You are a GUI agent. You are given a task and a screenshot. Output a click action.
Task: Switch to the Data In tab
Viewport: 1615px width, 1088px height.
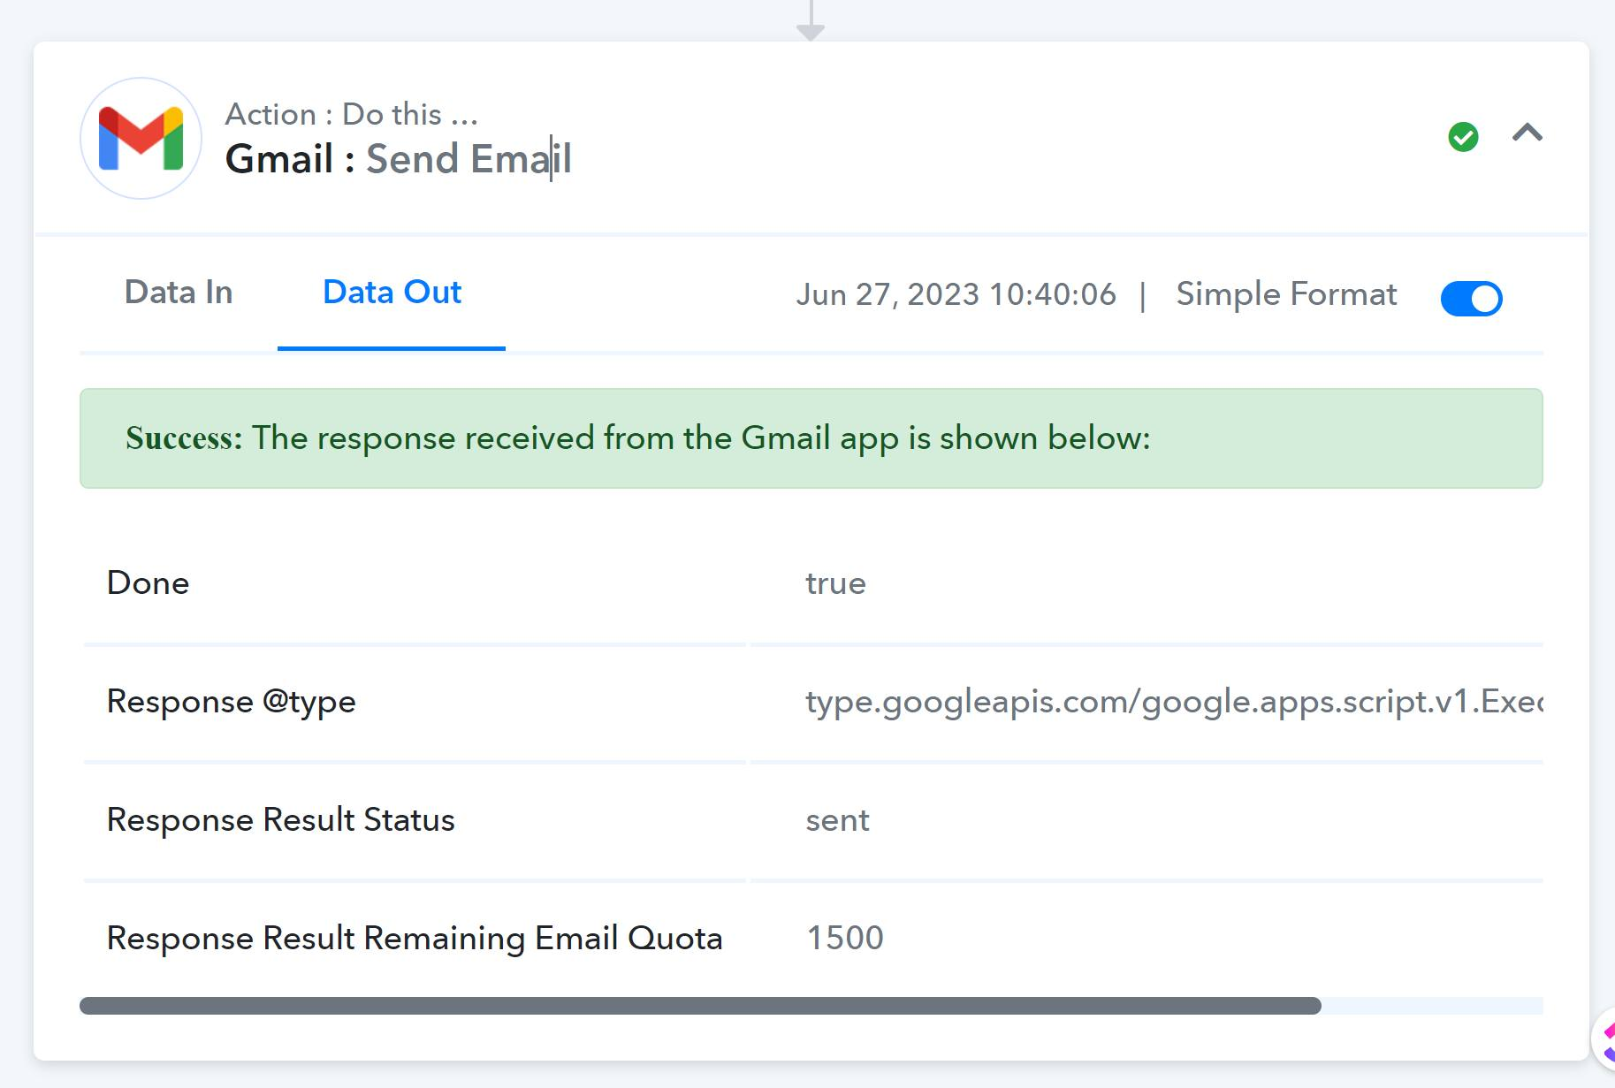(179, 293)
